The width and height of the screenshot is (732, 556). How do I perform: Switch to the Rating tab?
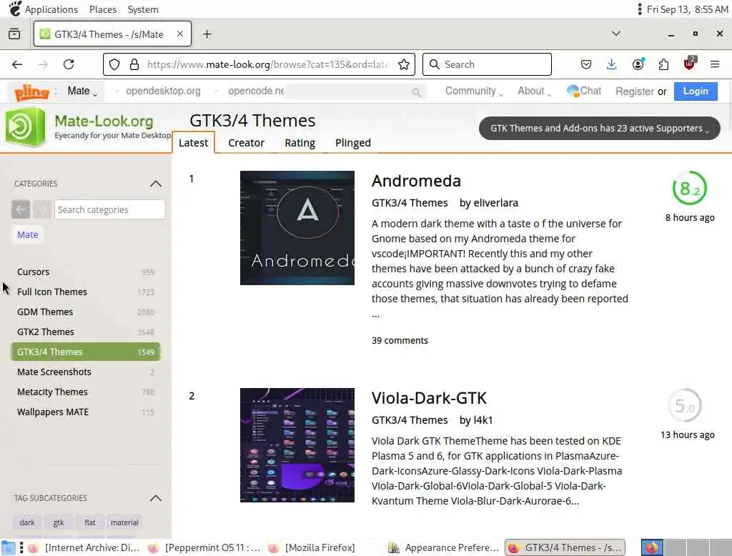point(300,143)
